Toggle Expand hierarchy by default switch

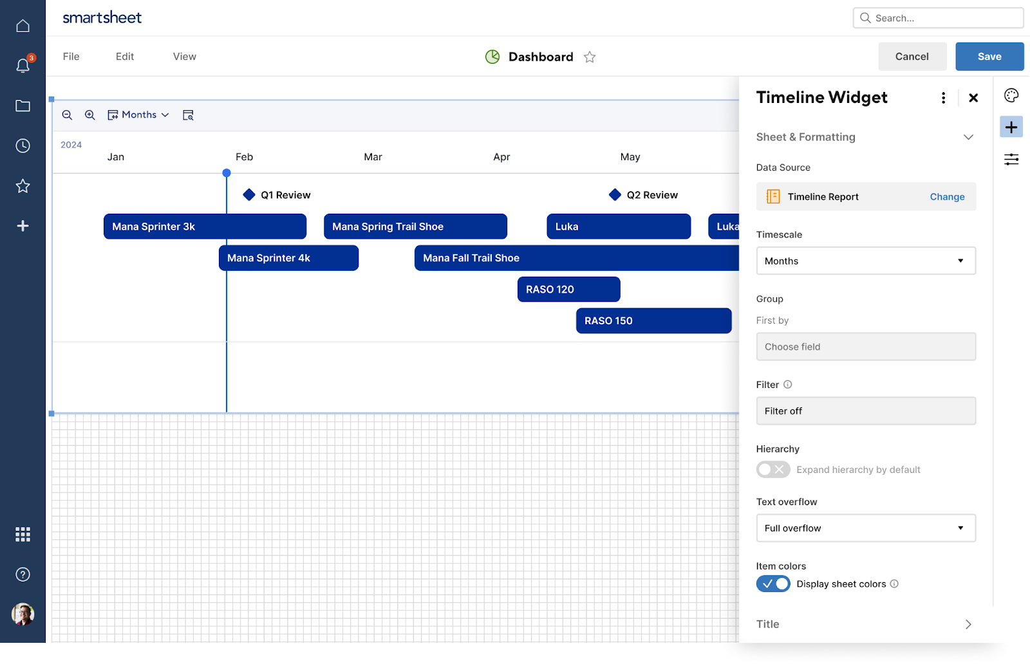[x=773, y=470]
